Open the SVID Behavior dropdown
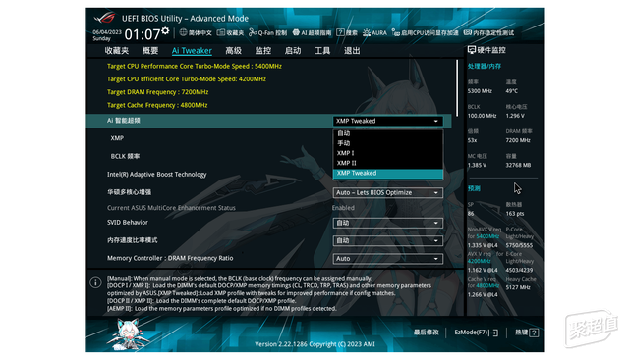 click(388, 223)
